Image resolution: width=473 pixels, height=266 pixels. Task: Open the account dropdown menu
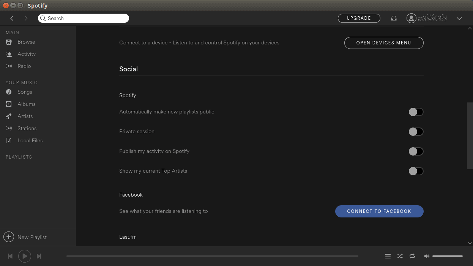(x=459, y=18)
